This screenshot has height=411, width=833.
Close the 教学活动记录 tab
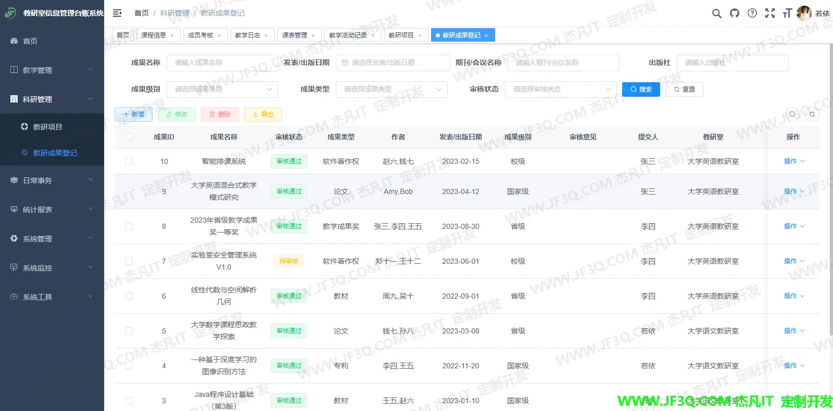pos(373,35)
